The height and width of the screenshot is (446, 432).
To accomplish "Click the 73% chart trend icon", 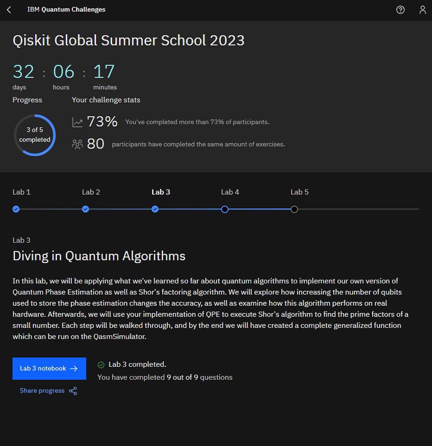I will click(x=77, y=122).
